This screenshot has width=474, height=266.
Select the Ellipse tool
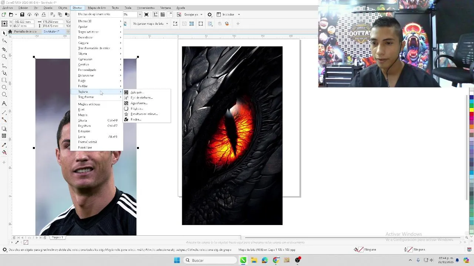[4, 87]
